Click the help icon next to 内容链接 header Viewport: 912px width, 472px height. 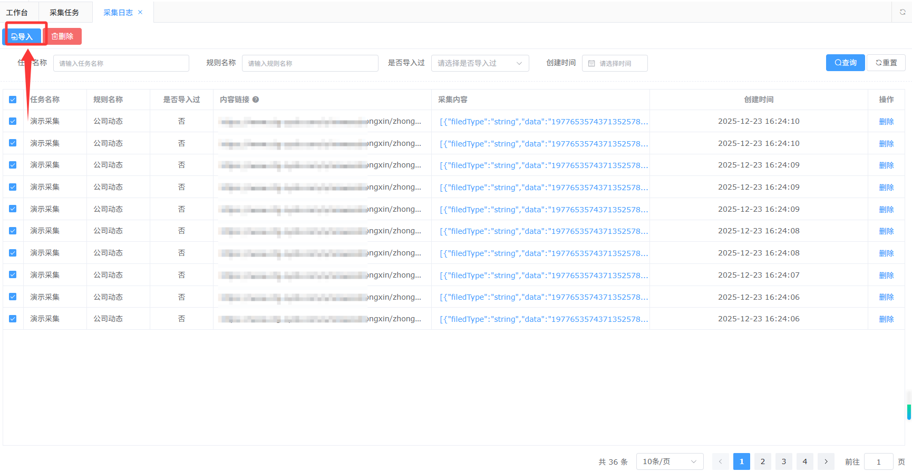[256, 100]
